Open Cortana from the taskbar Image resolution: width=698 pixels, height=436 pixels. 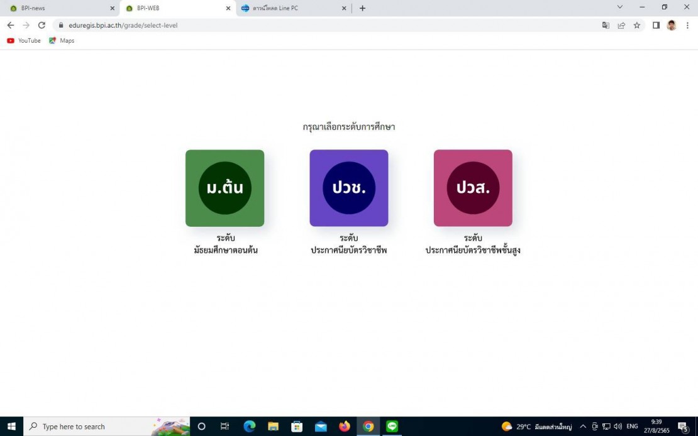tap(202, 426)
